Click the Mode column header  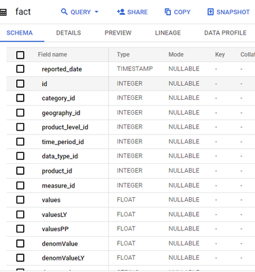176,54
